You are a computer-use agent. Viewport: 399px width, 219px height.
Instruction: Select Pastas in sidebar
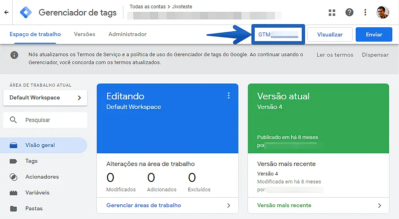[x=34, y=209]
